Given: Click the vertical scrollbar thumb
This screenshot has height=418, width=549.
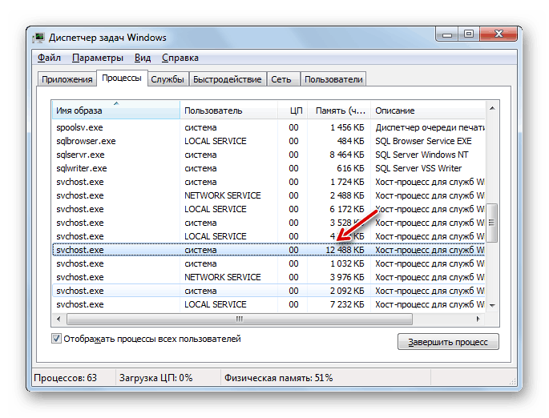Looking at the screenshot, I should click(x=492, y=223).
